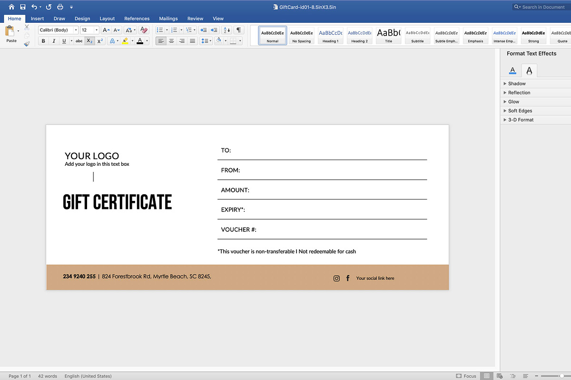The image size is (571, 380).
Task: Switch to the Layout tab
Action: pos(107,19)
